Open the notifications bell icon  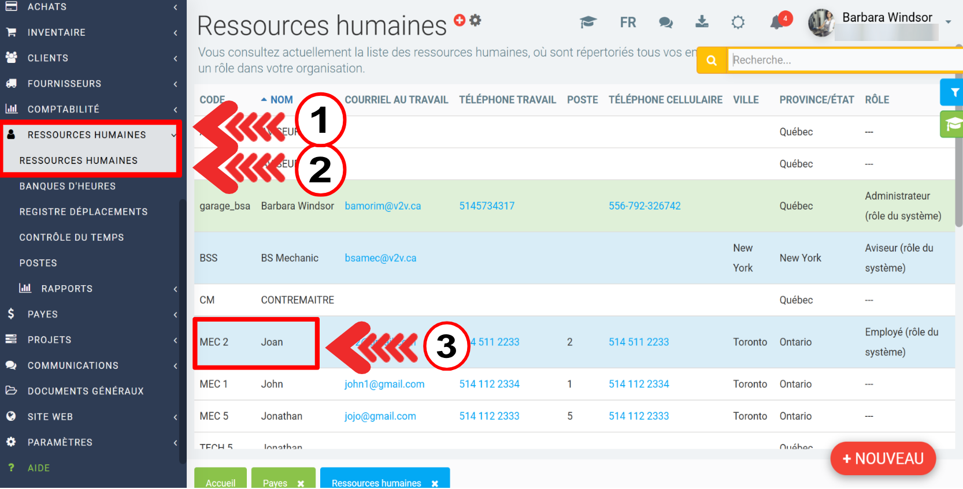point(777,23)
